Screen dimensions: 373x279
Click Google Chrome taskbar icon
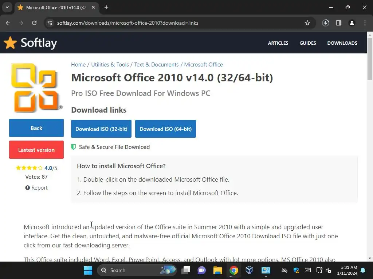[x=233, y=270]
